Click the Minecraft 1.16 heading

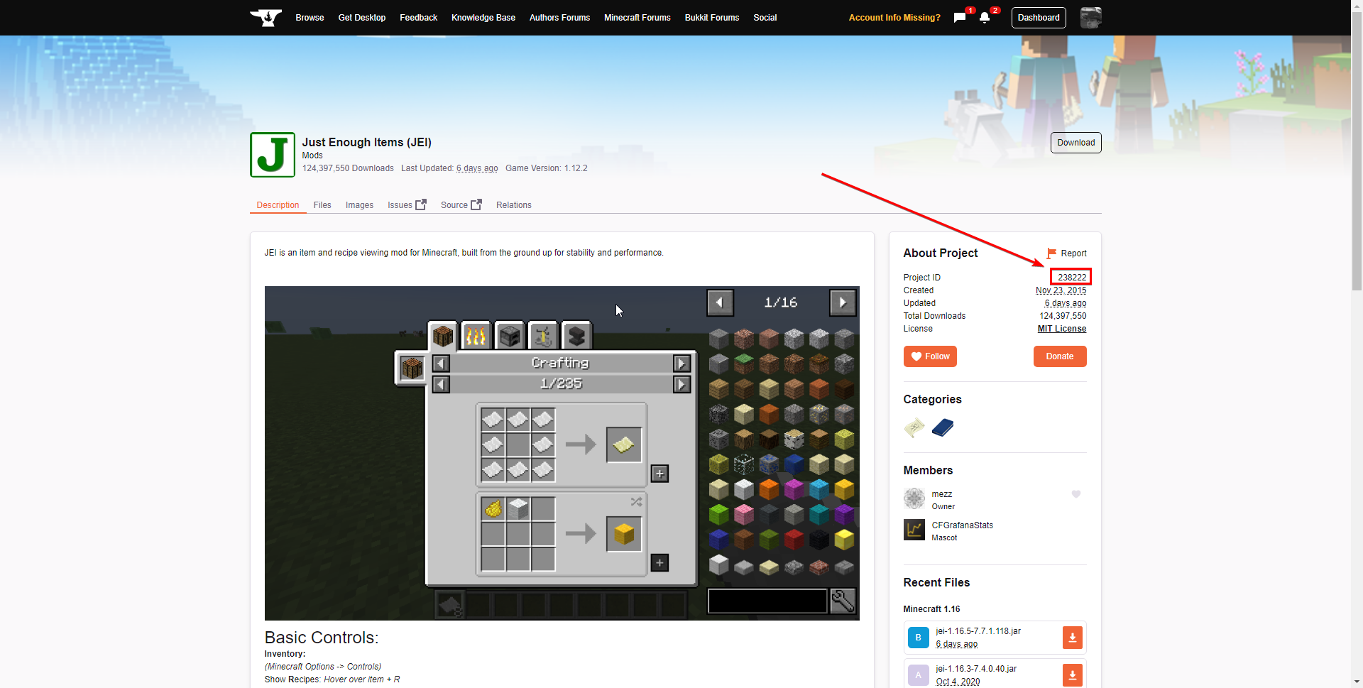[x=931, y=609]
